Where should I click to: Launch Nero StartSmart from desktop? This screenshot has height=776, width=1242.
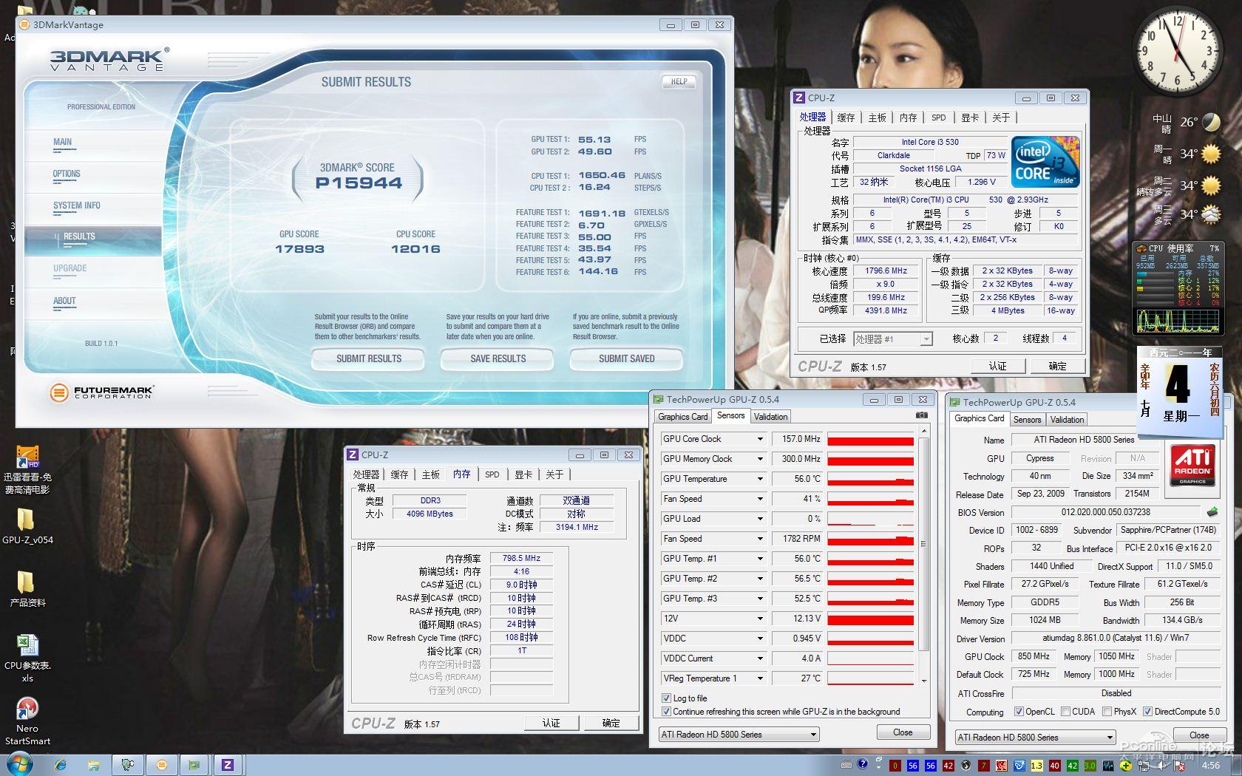(x=27, y=721)
